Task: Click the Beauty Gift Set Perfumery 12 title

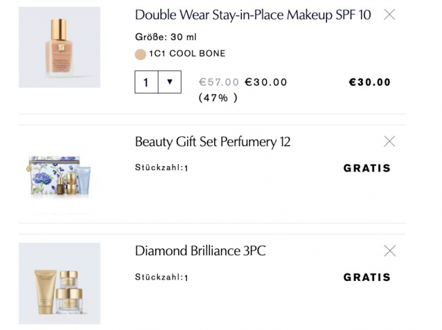Action: [x=213, y=142]
